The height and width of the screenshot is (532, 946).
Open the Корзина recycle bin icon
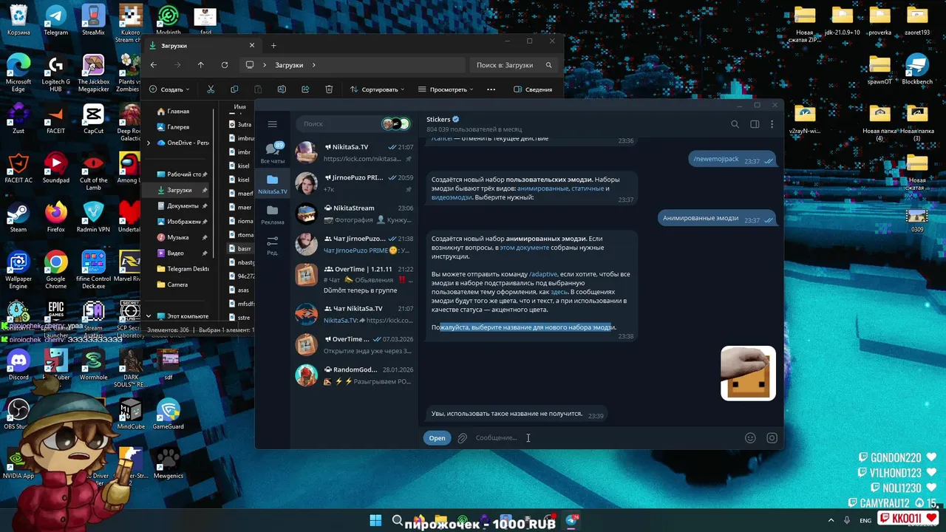(x=18, y=21)
